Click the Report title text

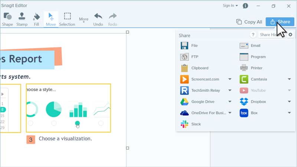(x=25, y=59)
